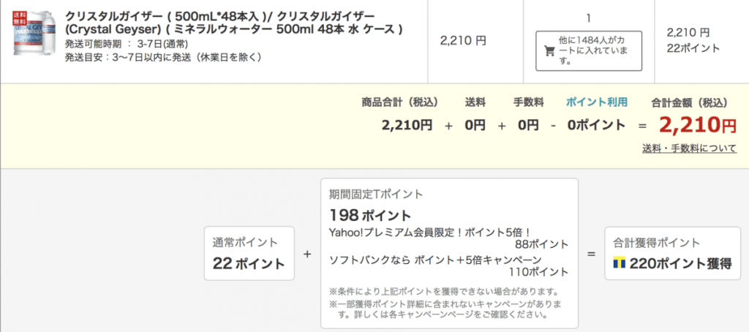The image size is (749, 332).
Task: Click the Yahoo!プレミアム会員限定 campaign text
Action: (x=430, y=232)
